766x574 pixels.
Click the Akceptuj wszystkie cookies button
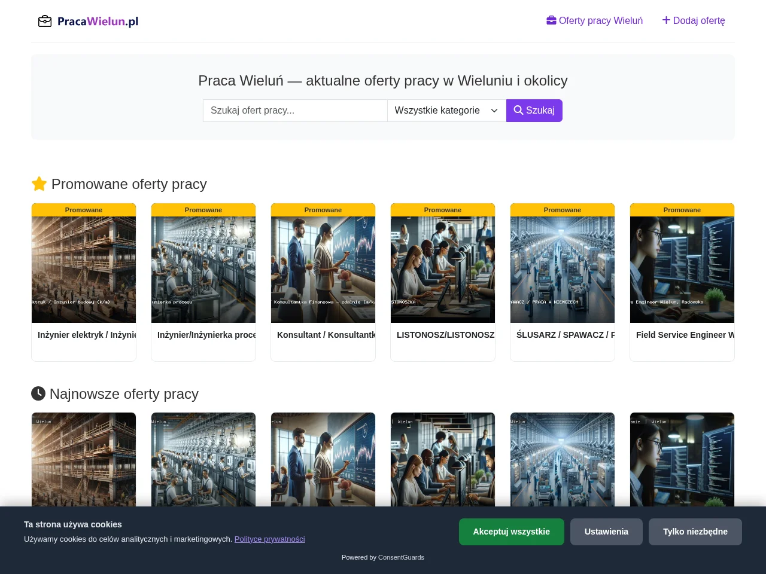click(512, 532)
